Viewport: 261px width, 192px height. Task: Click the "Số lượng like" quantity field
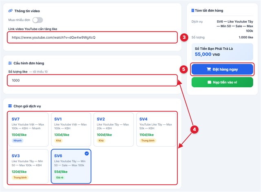93,80
